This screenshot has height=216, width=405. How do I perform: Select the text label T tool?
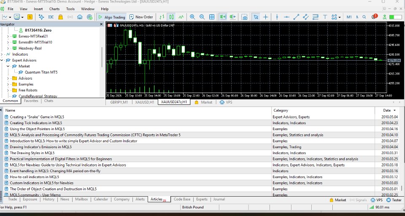click(325, 17)
